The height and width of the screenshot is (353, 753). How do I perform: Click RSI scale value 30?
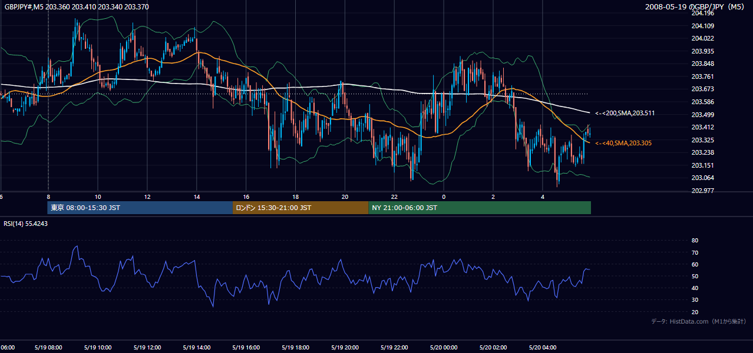click(695, 300)
